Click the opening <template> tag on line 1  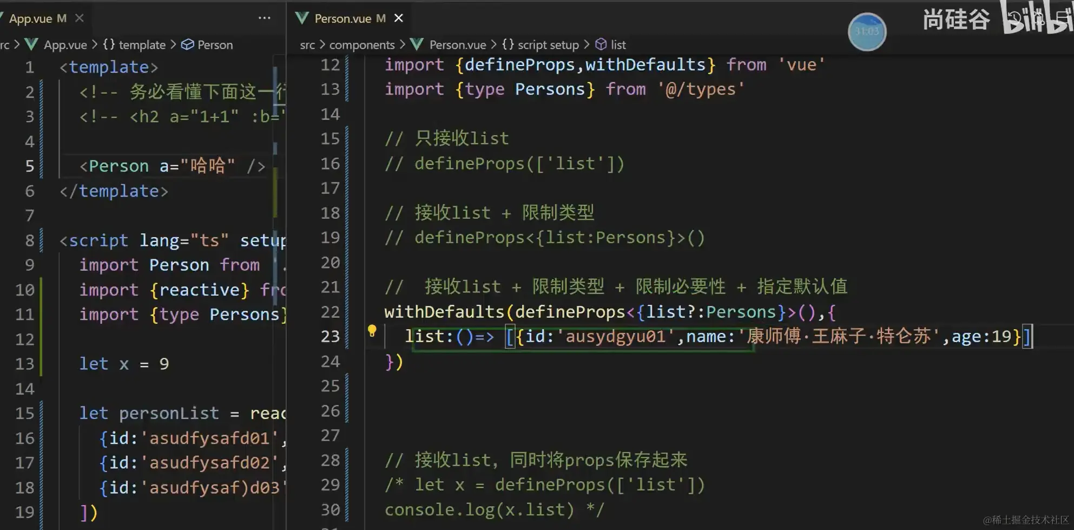pos(109,67)
